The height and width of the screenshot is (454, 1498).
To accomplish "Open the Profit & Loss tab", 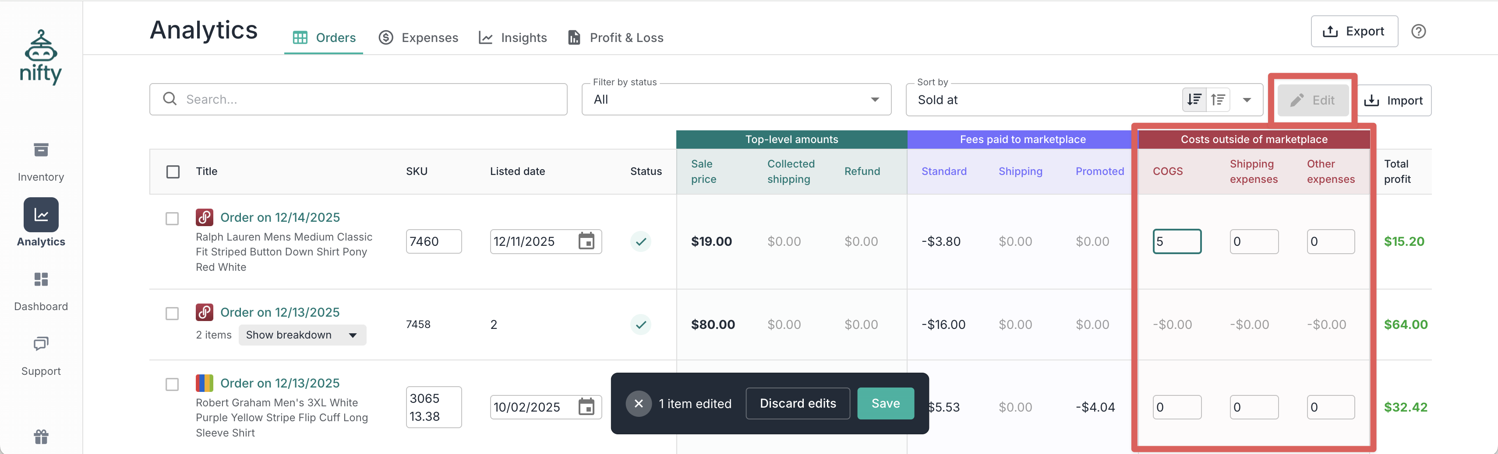I will 615,38.
